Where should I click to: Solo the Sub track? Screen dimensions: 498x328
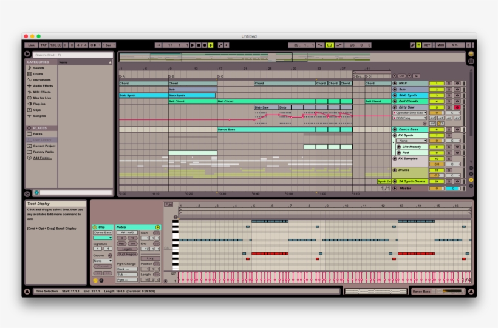(449, 90)
